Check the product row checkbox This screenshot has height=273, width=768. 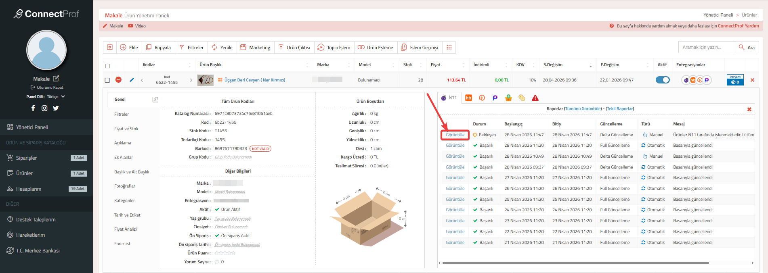pos(107,80)
